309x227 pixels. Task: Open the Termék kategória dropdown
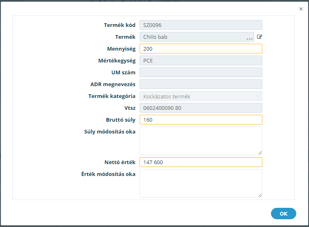201,96
